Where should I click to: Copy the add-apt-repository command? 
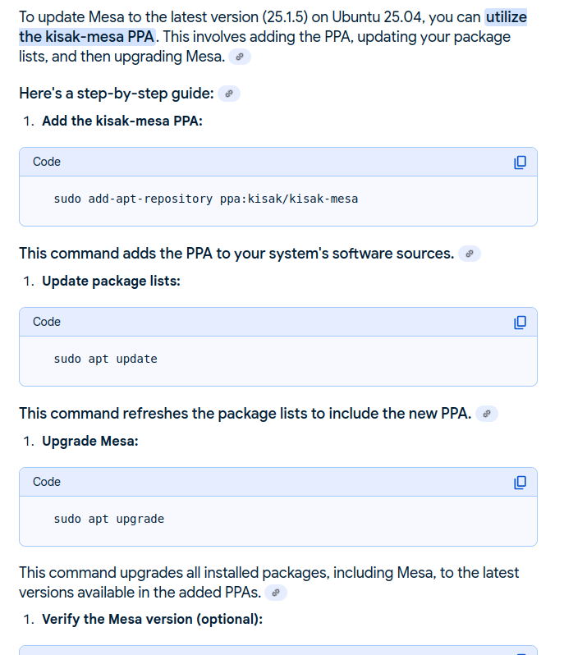(x=520, y=162)
